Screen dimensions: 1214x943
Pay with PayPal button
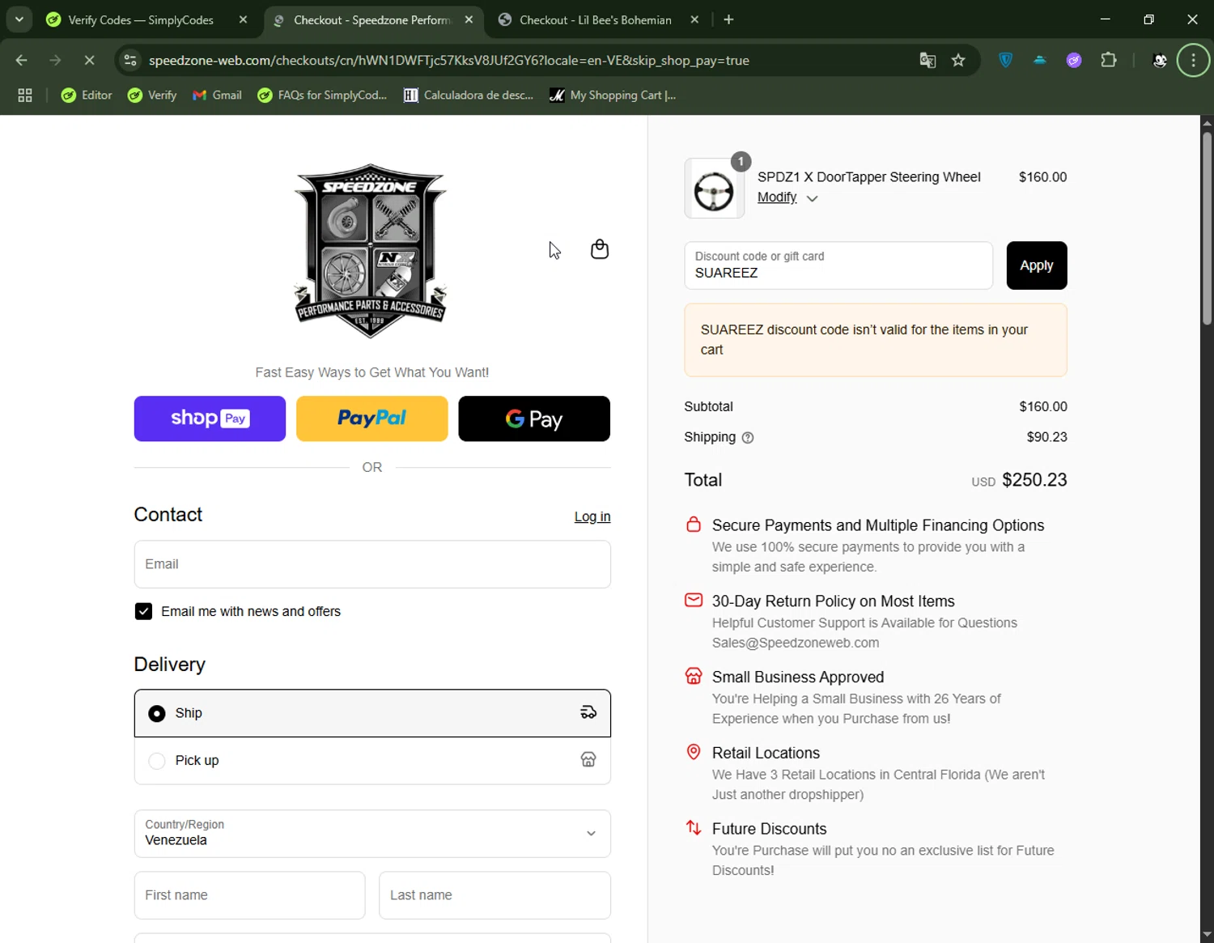point(371,418)
